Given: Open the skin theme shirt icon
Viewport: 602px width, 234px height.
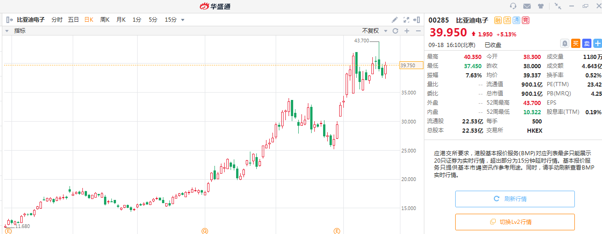Looking at the screenshot, I should coord(541,6).
